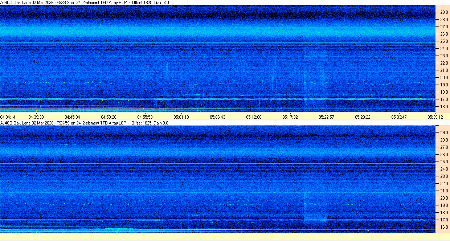Click the RCP spectrogram title text
The height and width of the screenshot is (241, 450).
85,3
